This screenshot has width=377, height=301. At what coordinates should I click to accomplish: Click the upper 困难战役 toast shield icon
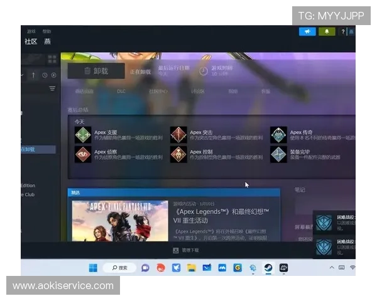point(324,223)
